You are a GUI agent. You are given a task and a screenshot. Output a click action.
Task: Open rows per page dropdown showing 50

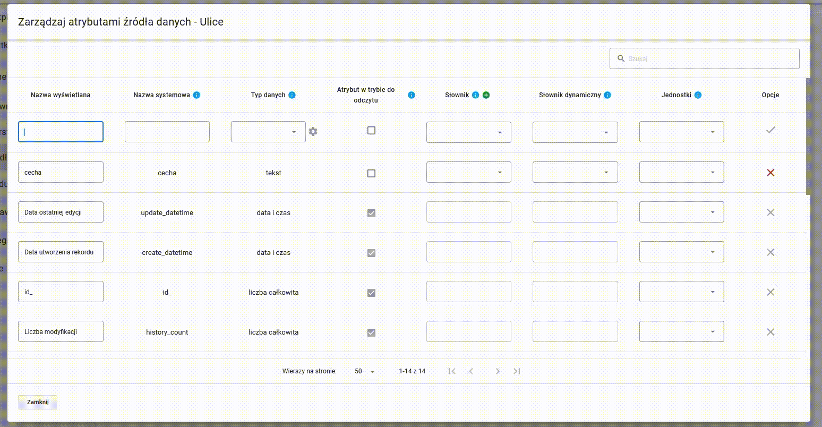pos(366,372)
